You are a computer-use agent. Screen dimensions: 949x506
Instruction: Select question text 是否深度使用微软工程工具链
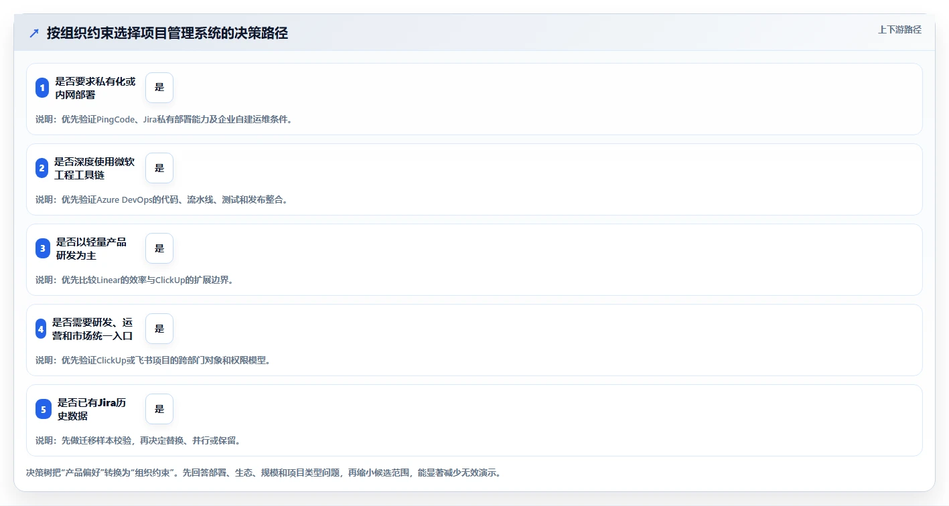(x=94, y=168)
